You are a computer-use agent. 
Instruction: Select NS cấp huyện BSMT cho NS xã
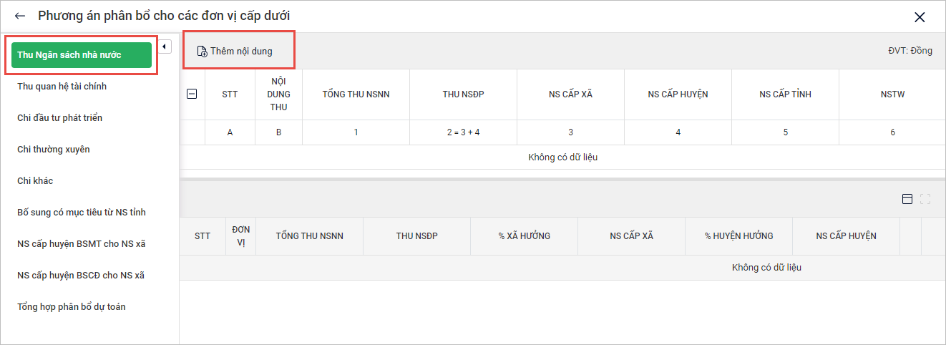tap(81, 244)
